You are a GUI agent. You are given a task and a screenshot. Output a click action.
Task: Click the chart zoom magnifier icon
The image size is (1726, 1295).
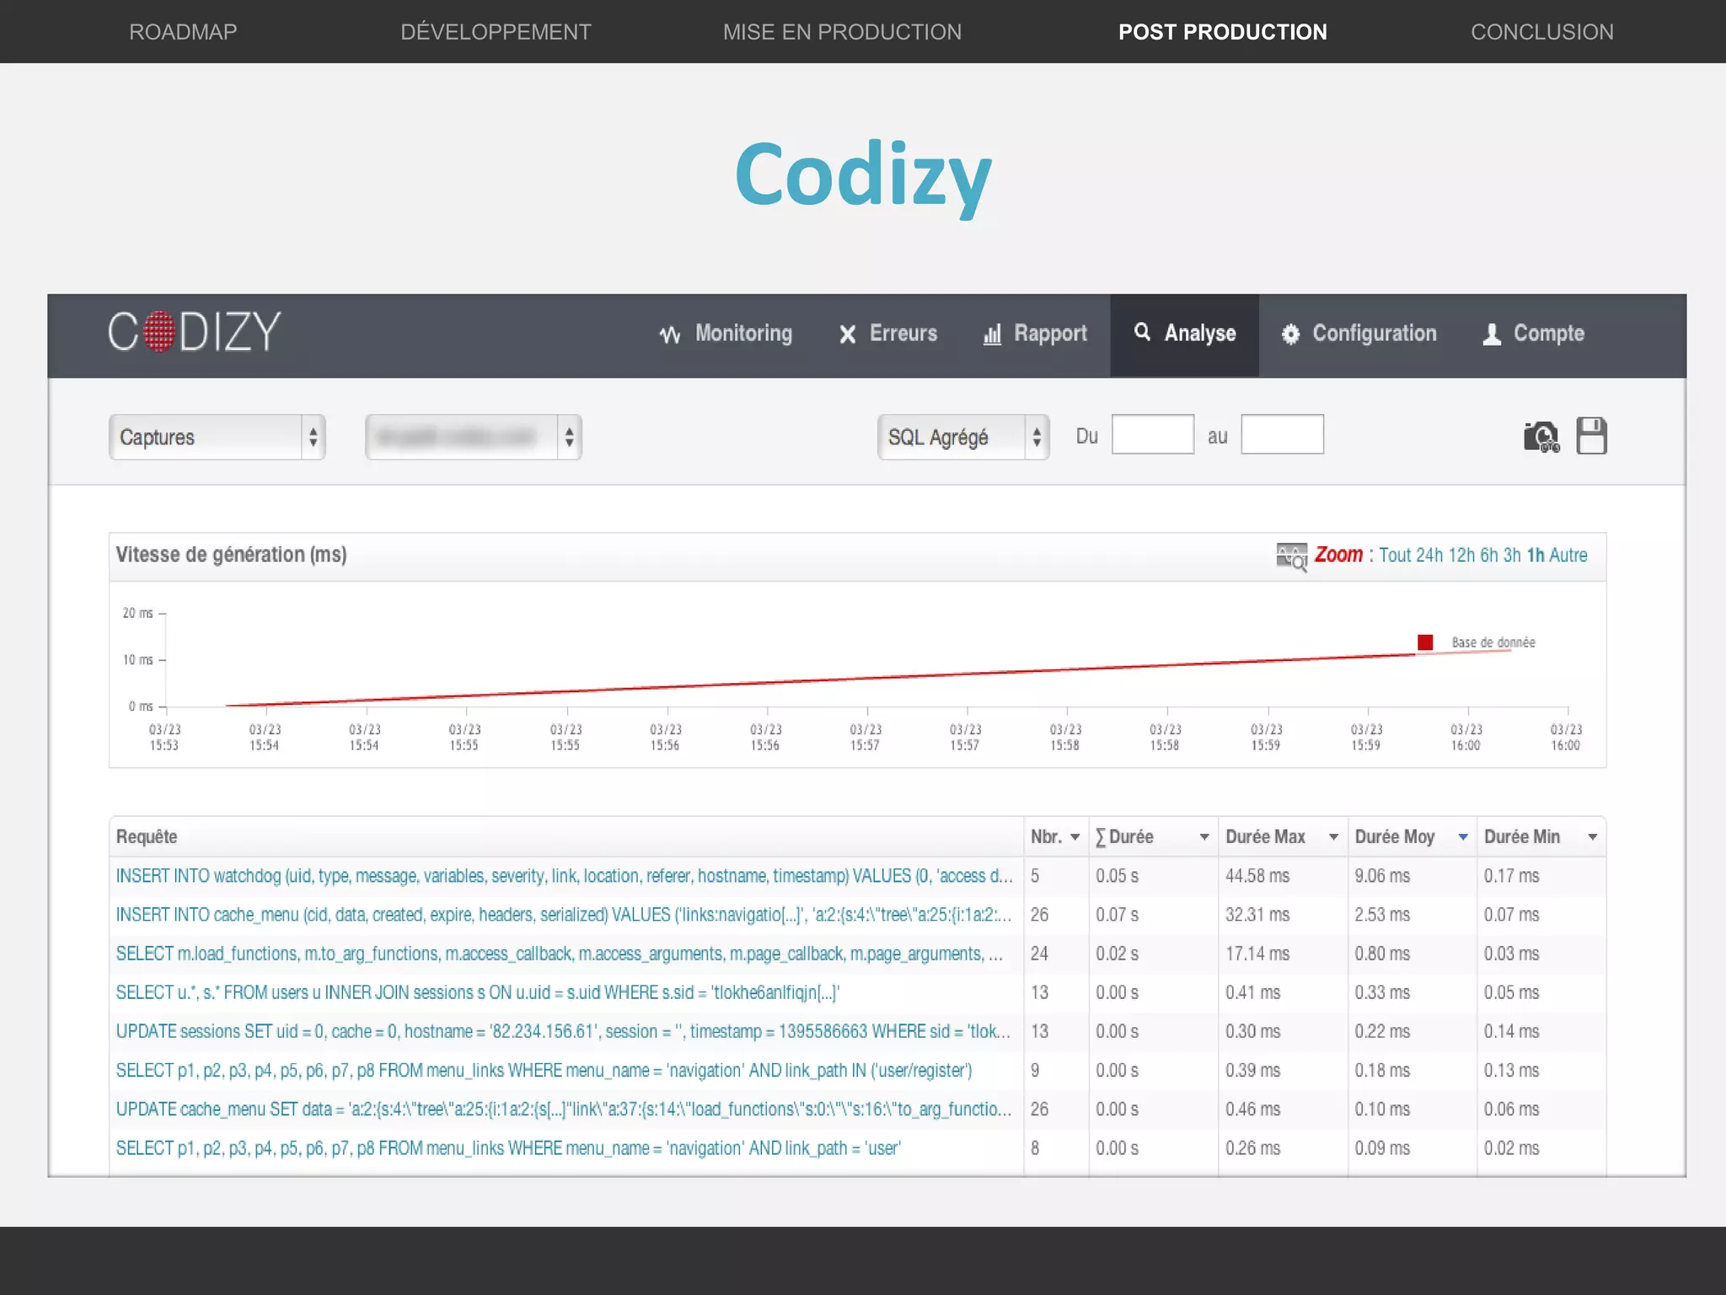(1292, 556)
